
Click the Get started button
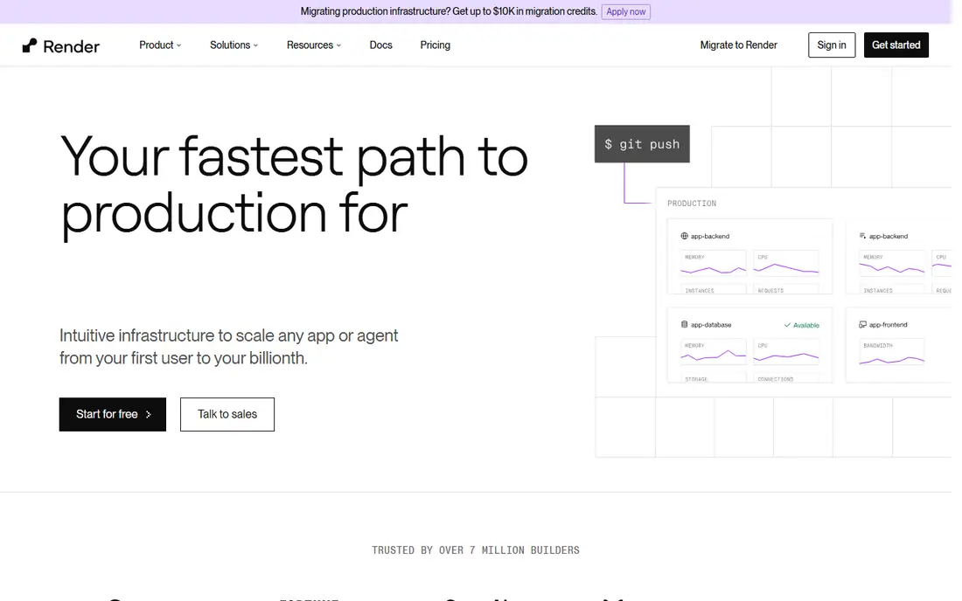pyautogui.click(x=896, y=45)
